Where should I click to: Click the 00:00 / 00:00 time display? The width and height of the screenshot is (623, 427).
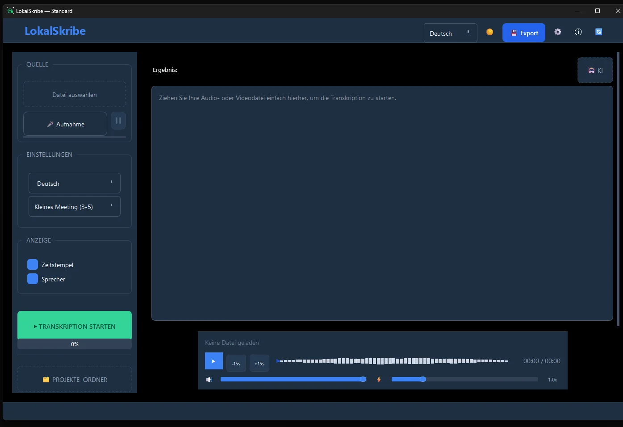point(542,361)
